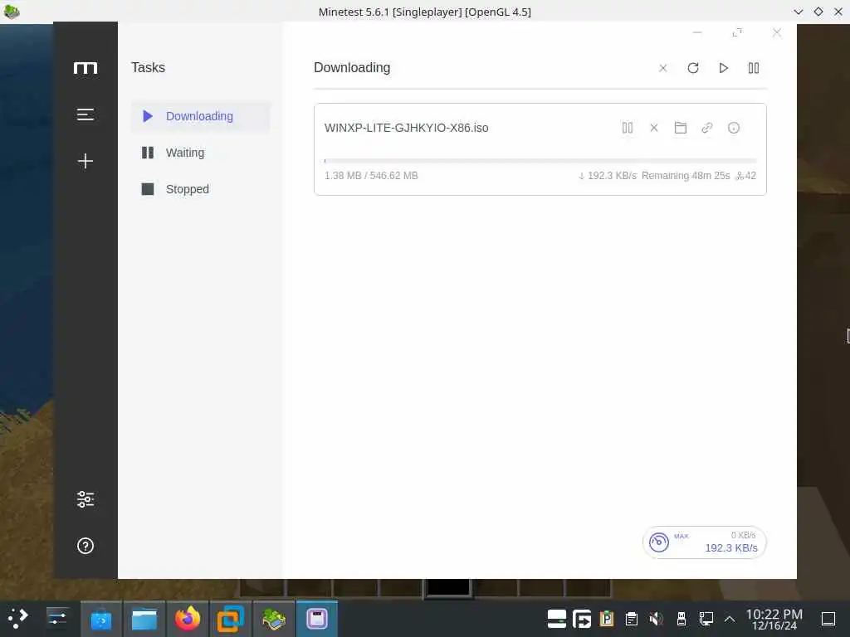Image resolution: width=850 pixels, height=637 pixels.
Task: Open Minetest window menu icon
Action: pyautogui.click(x=12, y=12)
